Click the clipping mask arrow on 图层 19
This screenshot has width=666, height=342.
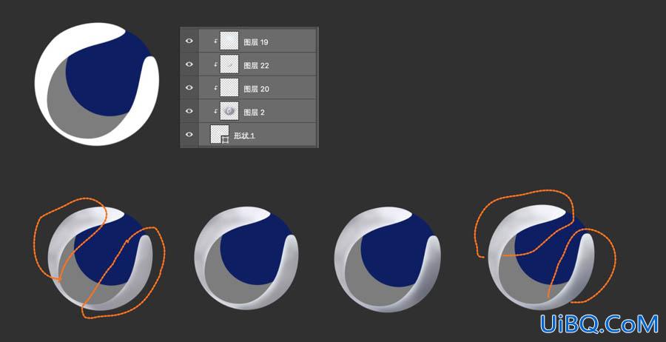tap(215, 41)
